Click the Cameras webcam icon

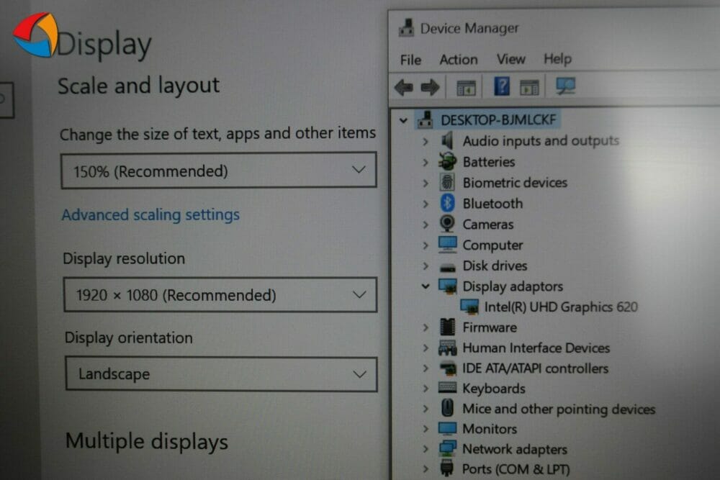pyautogui.click(x=447, y=224)
